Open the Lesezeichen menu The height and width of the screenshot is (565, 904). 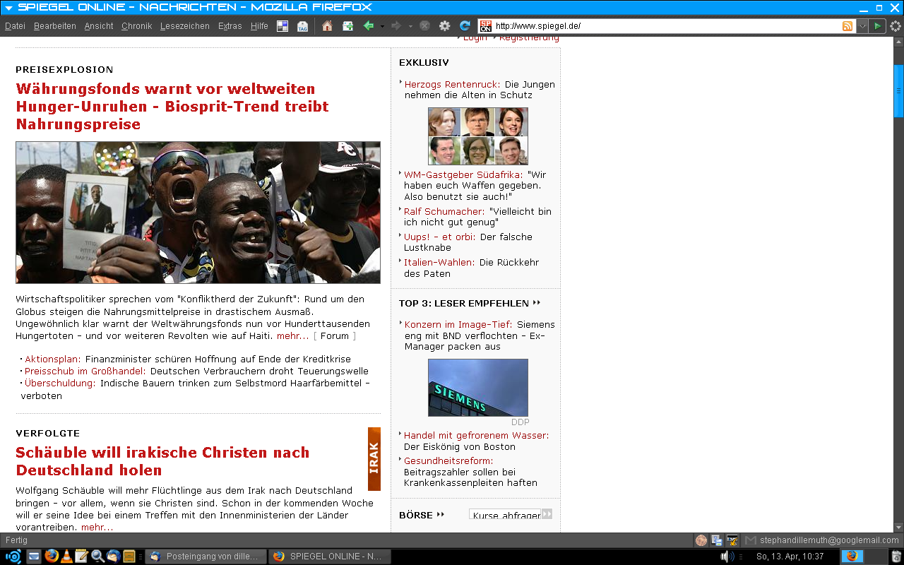[185, 26]
